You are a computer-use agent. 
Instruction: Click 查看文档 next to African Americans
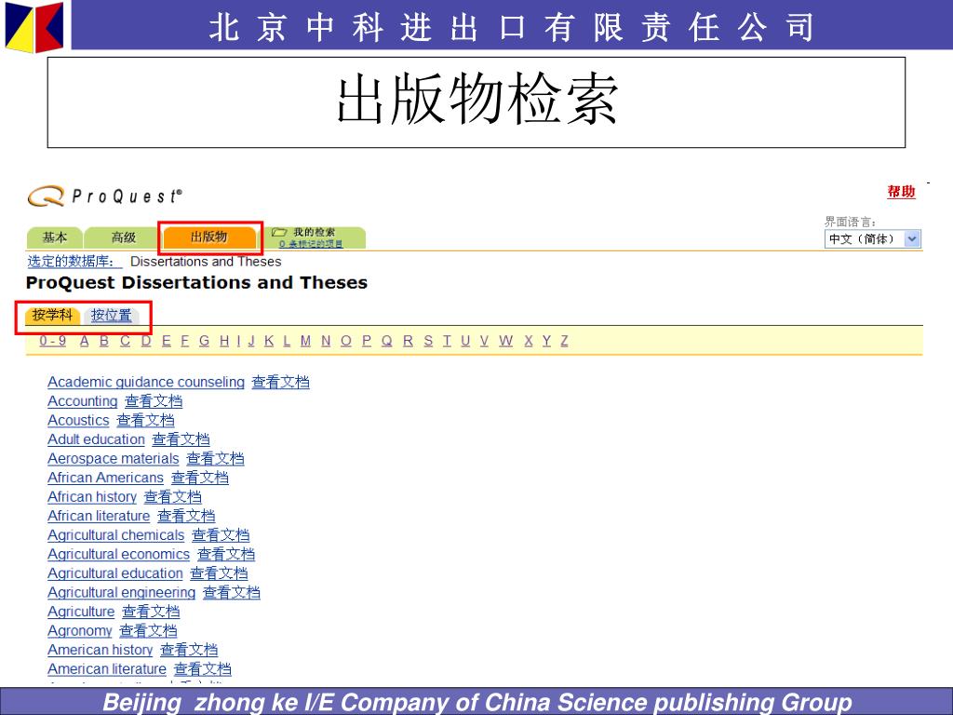click(x=200, y=478)
